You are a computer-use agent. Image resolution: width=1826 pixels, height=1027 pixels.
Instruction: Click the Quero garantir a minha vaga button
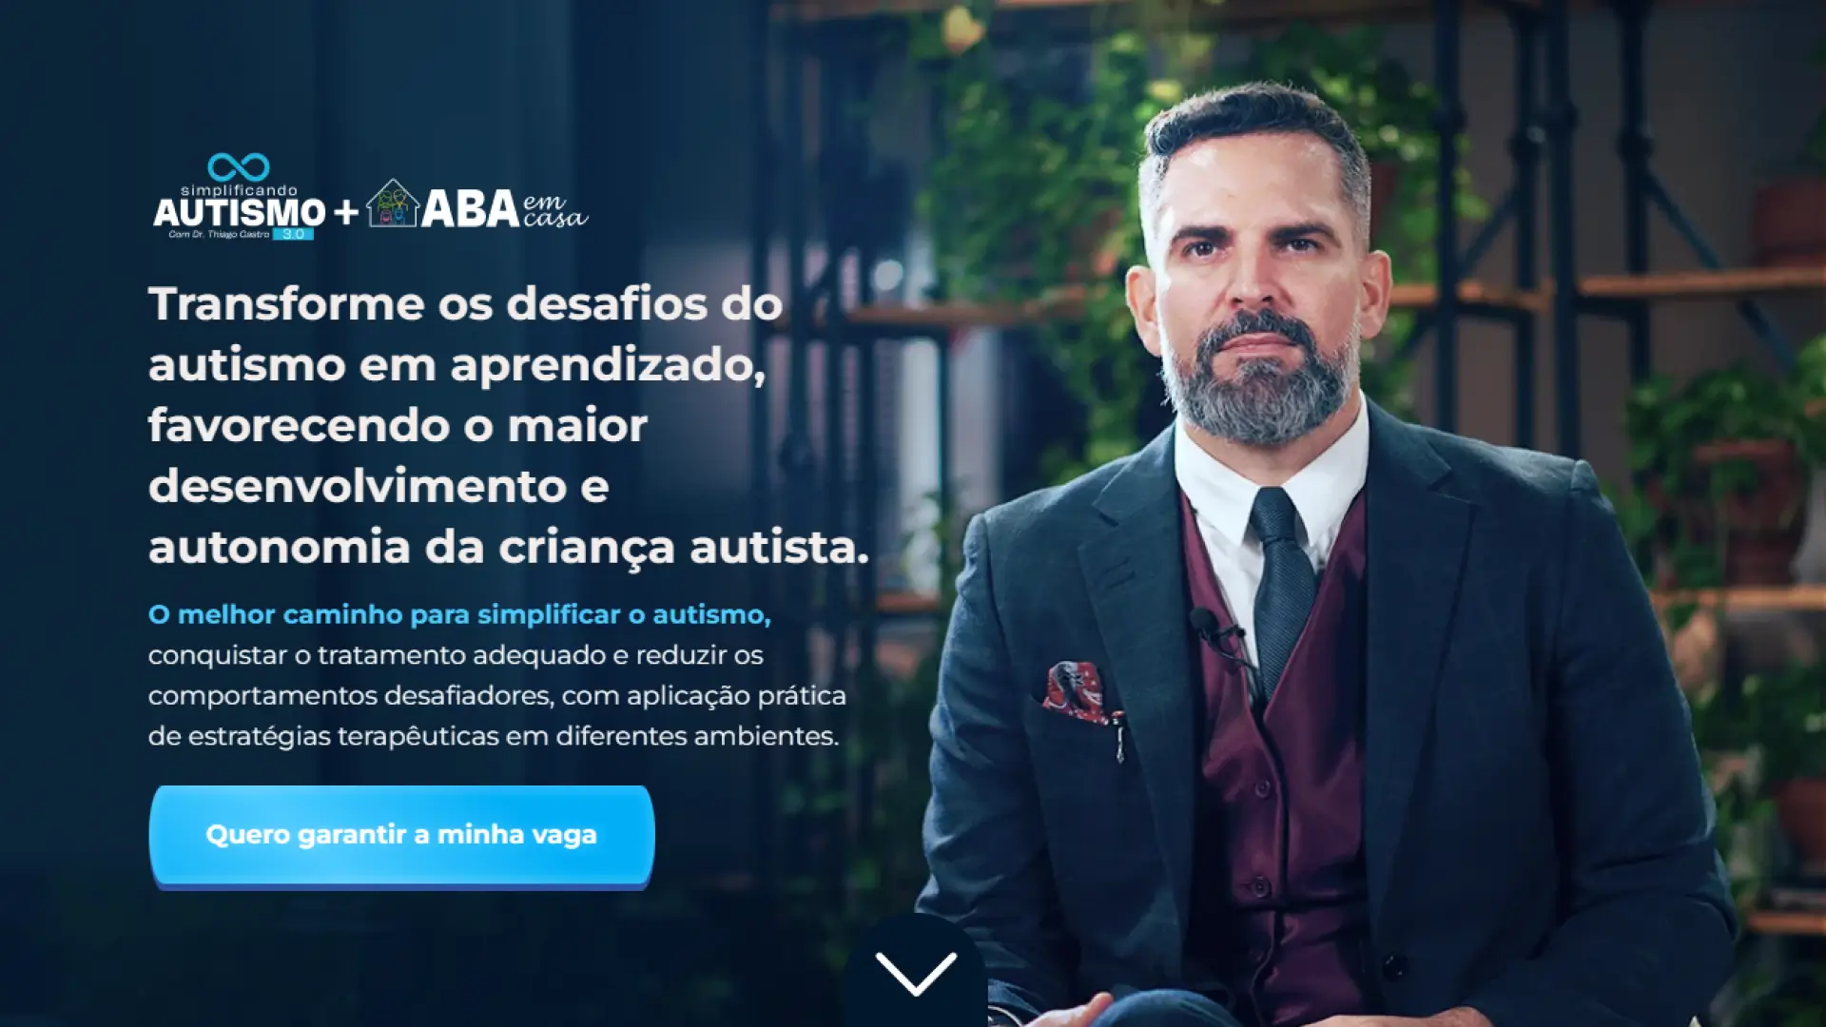point(401,836)
